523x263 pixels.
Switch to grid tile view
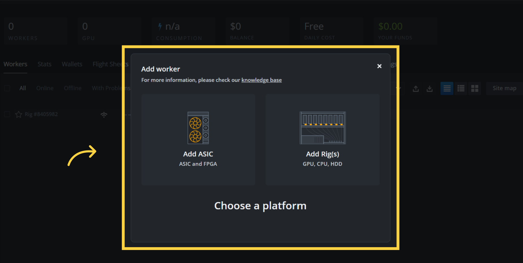click(474, 89)
